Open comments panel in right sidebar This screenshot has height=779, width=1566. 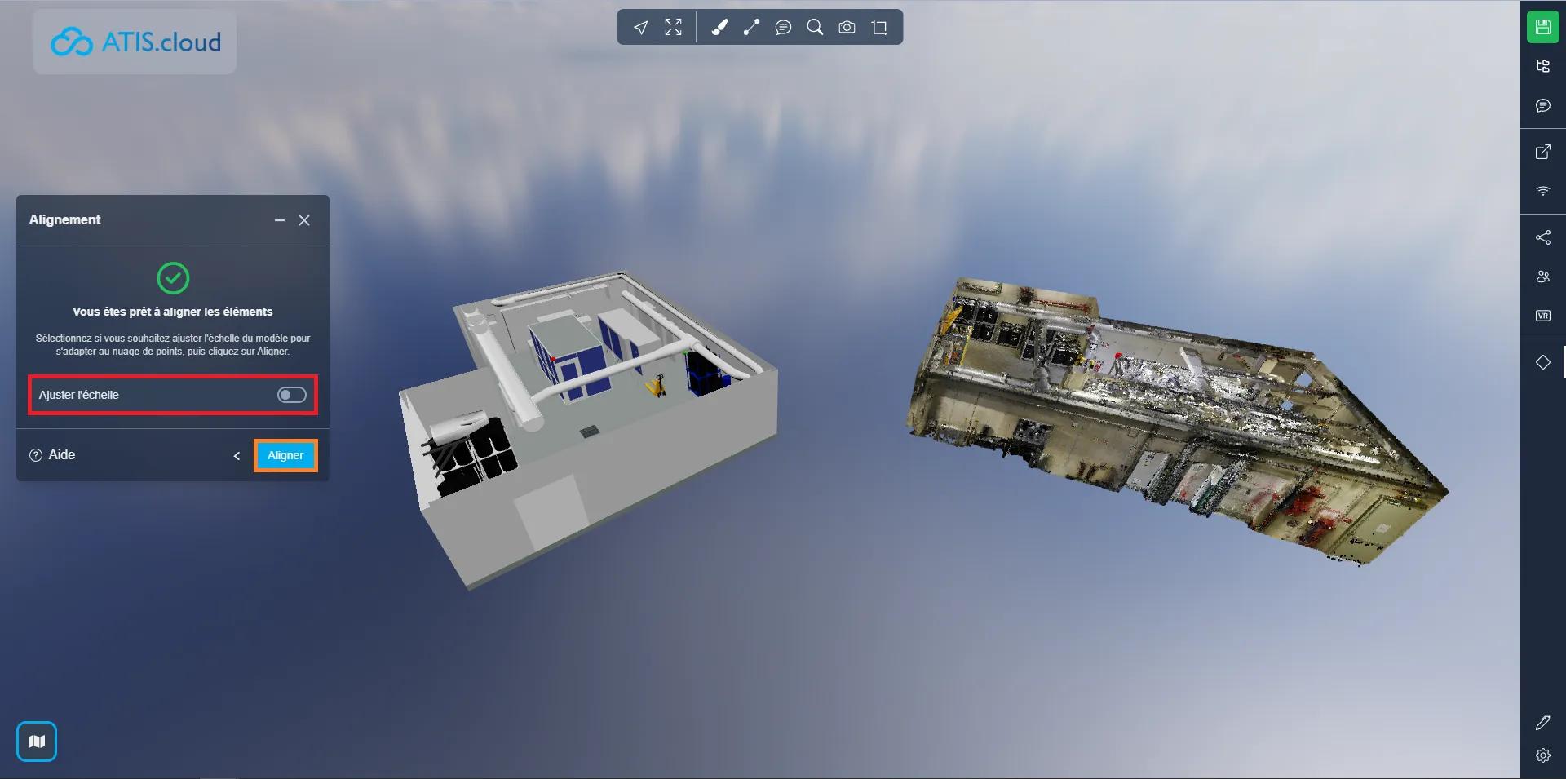pyautogui.click(x=1543, y=105)
